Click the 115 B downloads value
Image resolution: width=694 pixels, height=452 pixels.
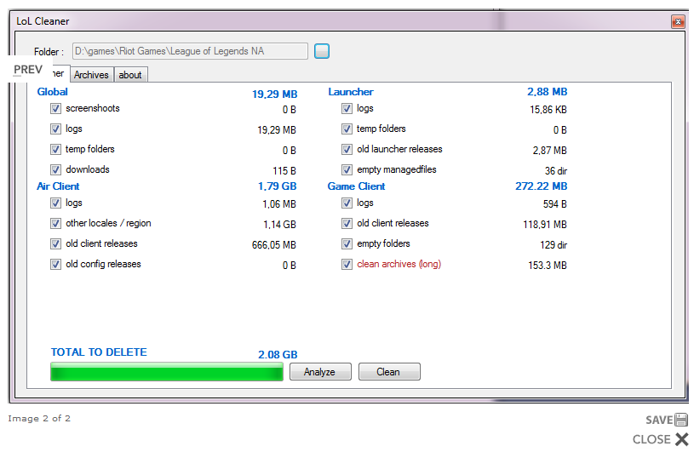[x=284, y=171]
